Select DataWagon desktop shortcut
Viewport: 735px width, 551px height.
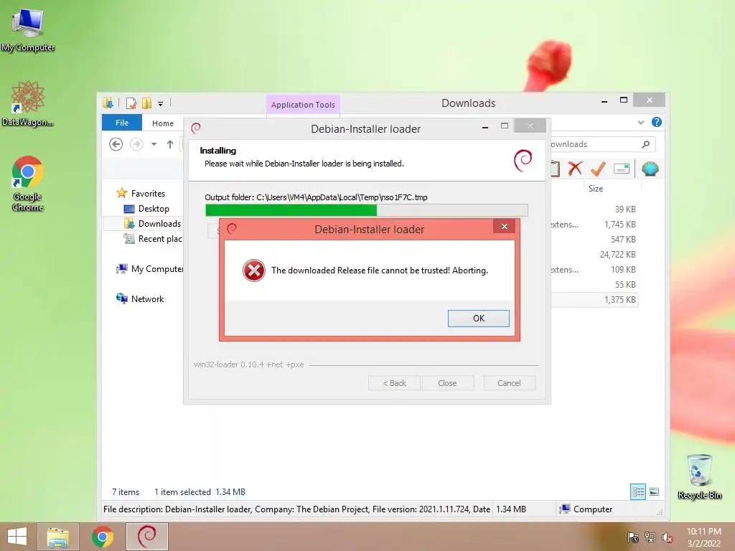click(x=28, y=103)
